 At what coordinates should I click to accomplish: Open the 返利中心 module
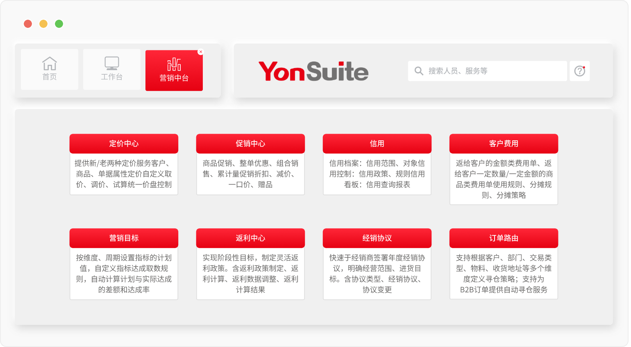250,238
